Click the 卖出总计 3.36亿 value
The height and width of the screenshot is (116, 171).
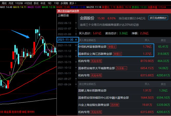click(x=123, y=33)
